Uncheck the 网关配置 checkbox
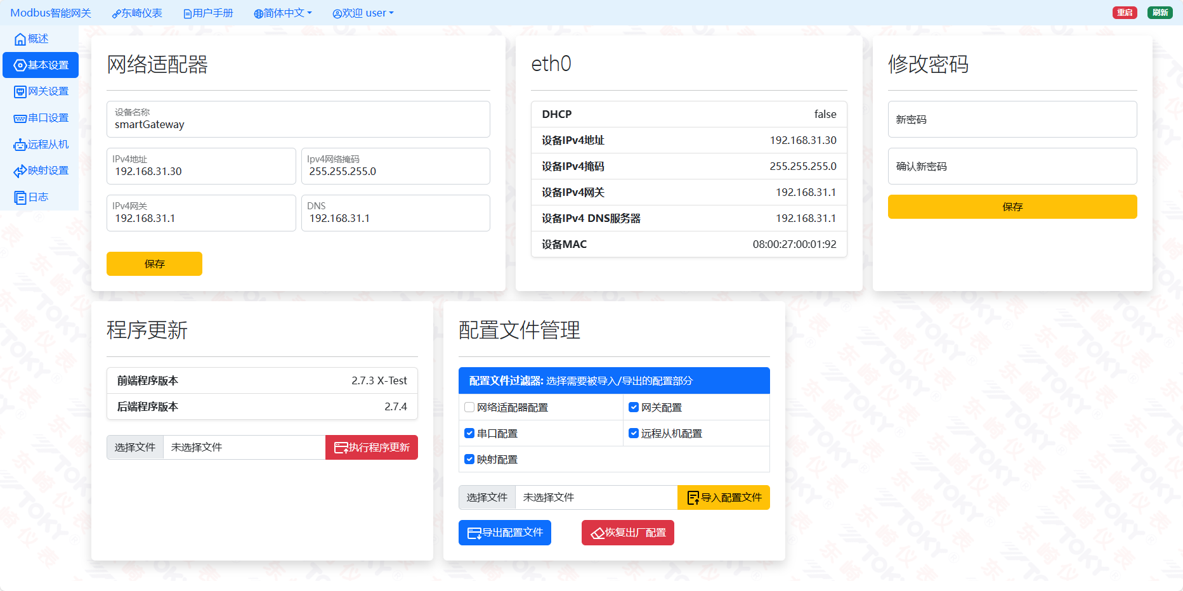This screenshot has width=1183, height=591. pyautogui.click(x=634, y=407)
